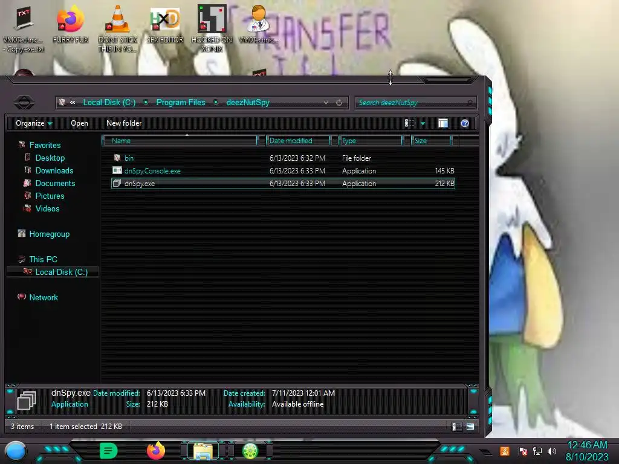Select the bin folder

283,158
